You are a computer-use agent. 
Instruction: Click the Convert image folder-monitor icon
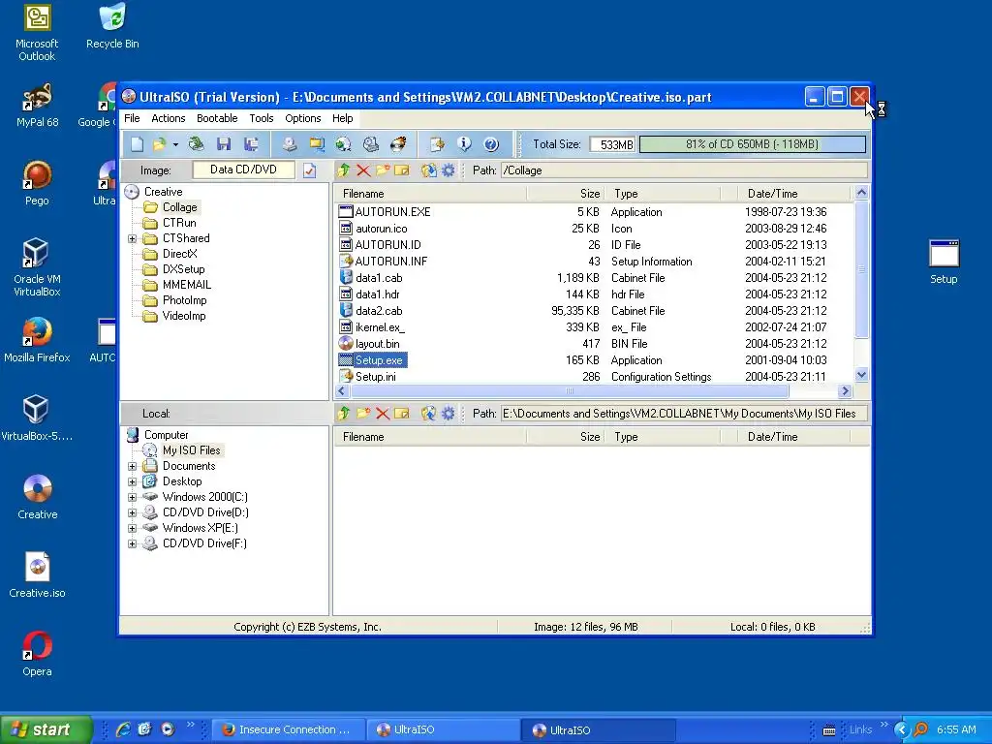[317, 144]
